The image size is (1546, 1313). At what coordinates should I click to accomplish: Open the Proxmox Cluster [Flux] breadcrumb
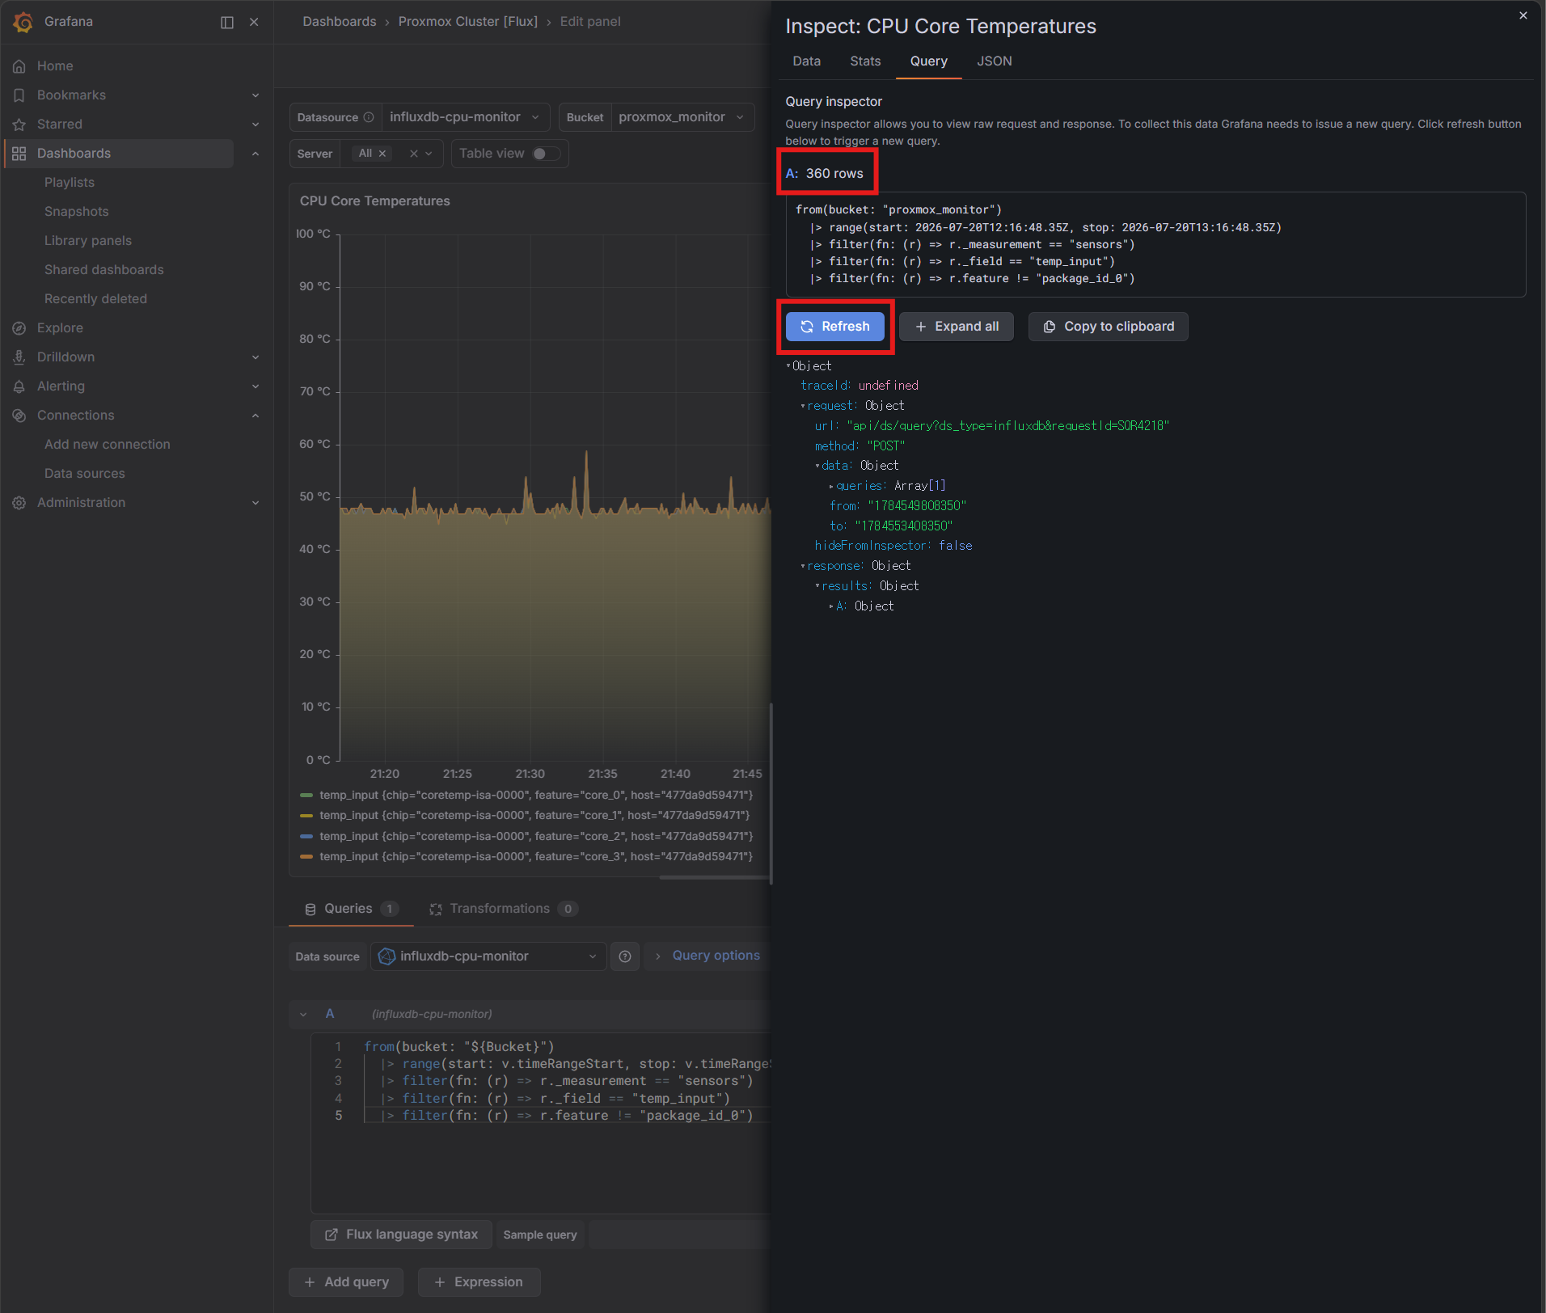(x=468, y=22)
